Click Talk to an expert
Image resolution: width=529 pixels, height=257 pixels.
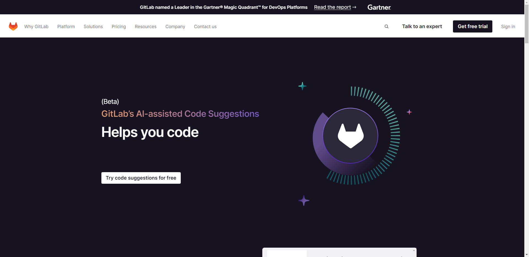[x=422, y=26]
